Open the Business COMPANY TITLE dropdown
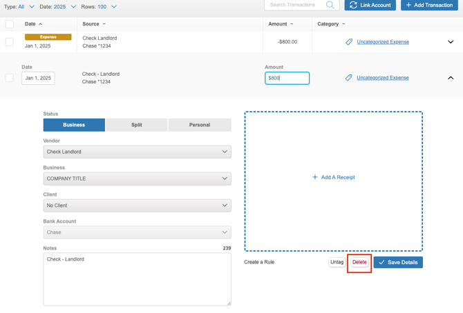The image size is (463, 313). (x=137, y=179)
